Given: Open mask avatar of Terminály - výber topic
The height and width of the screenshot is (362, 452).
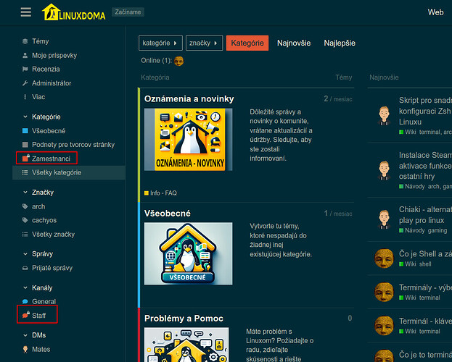Looking at the screenshot, I should coord(384,292).
